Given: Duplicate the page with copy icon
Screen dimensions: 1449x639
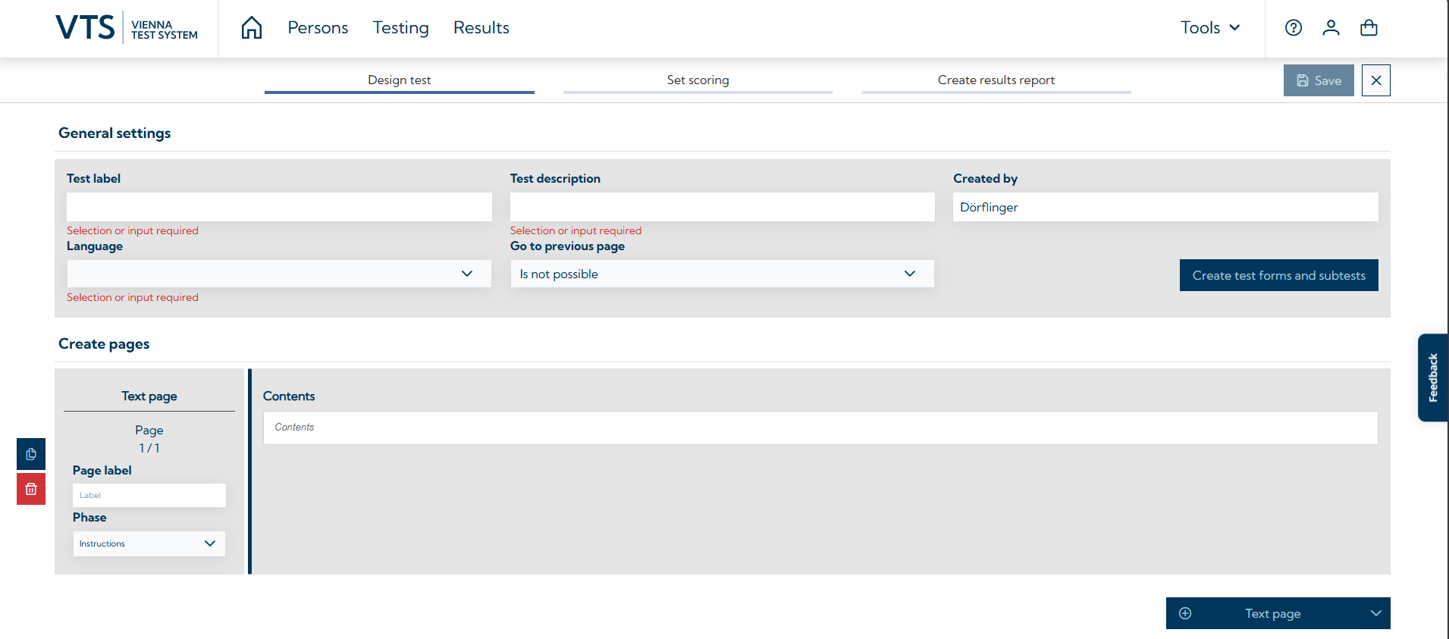Looking at the screenshot, I should click(31, 454).
